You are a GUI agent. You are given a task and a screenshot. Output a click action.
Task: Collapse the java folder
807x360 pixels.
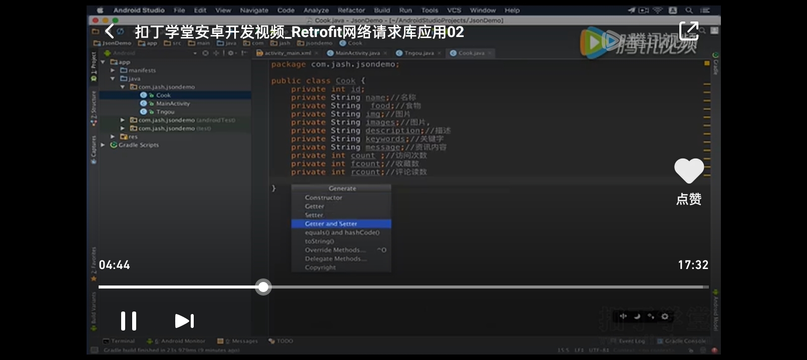[x=113, y=78]
